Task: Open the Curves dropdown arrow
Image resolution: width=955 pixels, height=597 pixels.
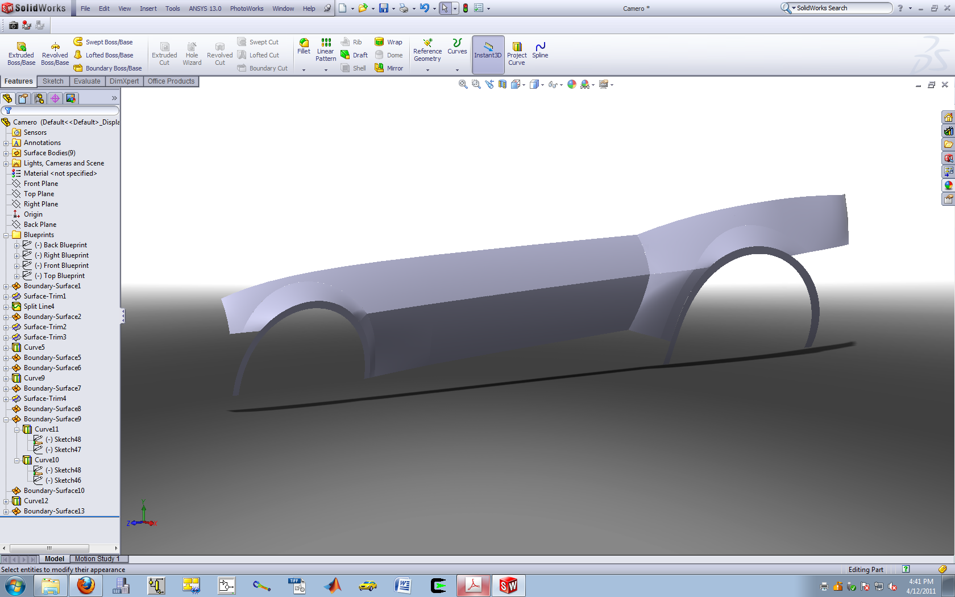Action: tap(457, 70)
